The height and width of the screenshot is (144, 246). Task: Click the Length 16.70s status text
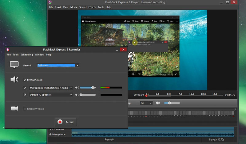coord(216,139)
